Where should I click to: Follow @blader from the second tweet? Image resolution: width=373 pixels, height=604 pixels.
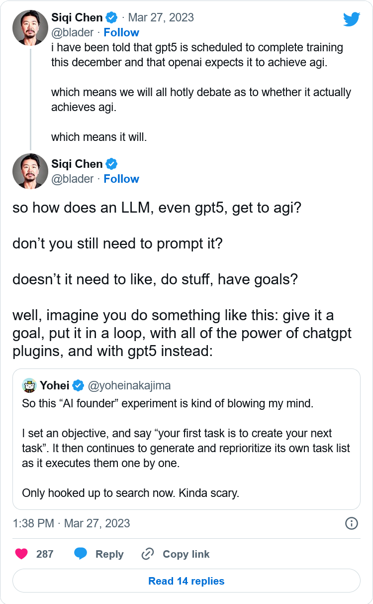[121, 179]
